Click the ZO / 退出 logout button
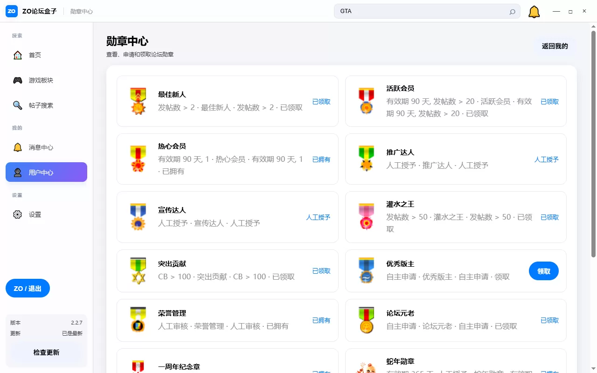Screen dimensions: 597x373 [x=28, y=288]
